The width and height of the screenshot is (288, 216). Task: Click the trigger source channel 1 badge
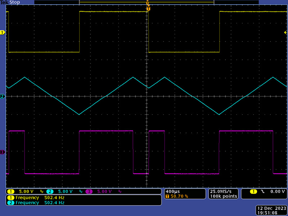click(x=253, y=192)
